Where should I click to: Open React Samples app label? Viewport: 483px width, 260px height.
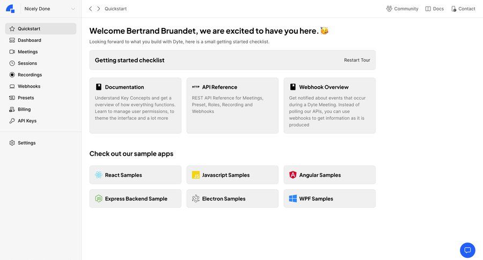(123, 175)
